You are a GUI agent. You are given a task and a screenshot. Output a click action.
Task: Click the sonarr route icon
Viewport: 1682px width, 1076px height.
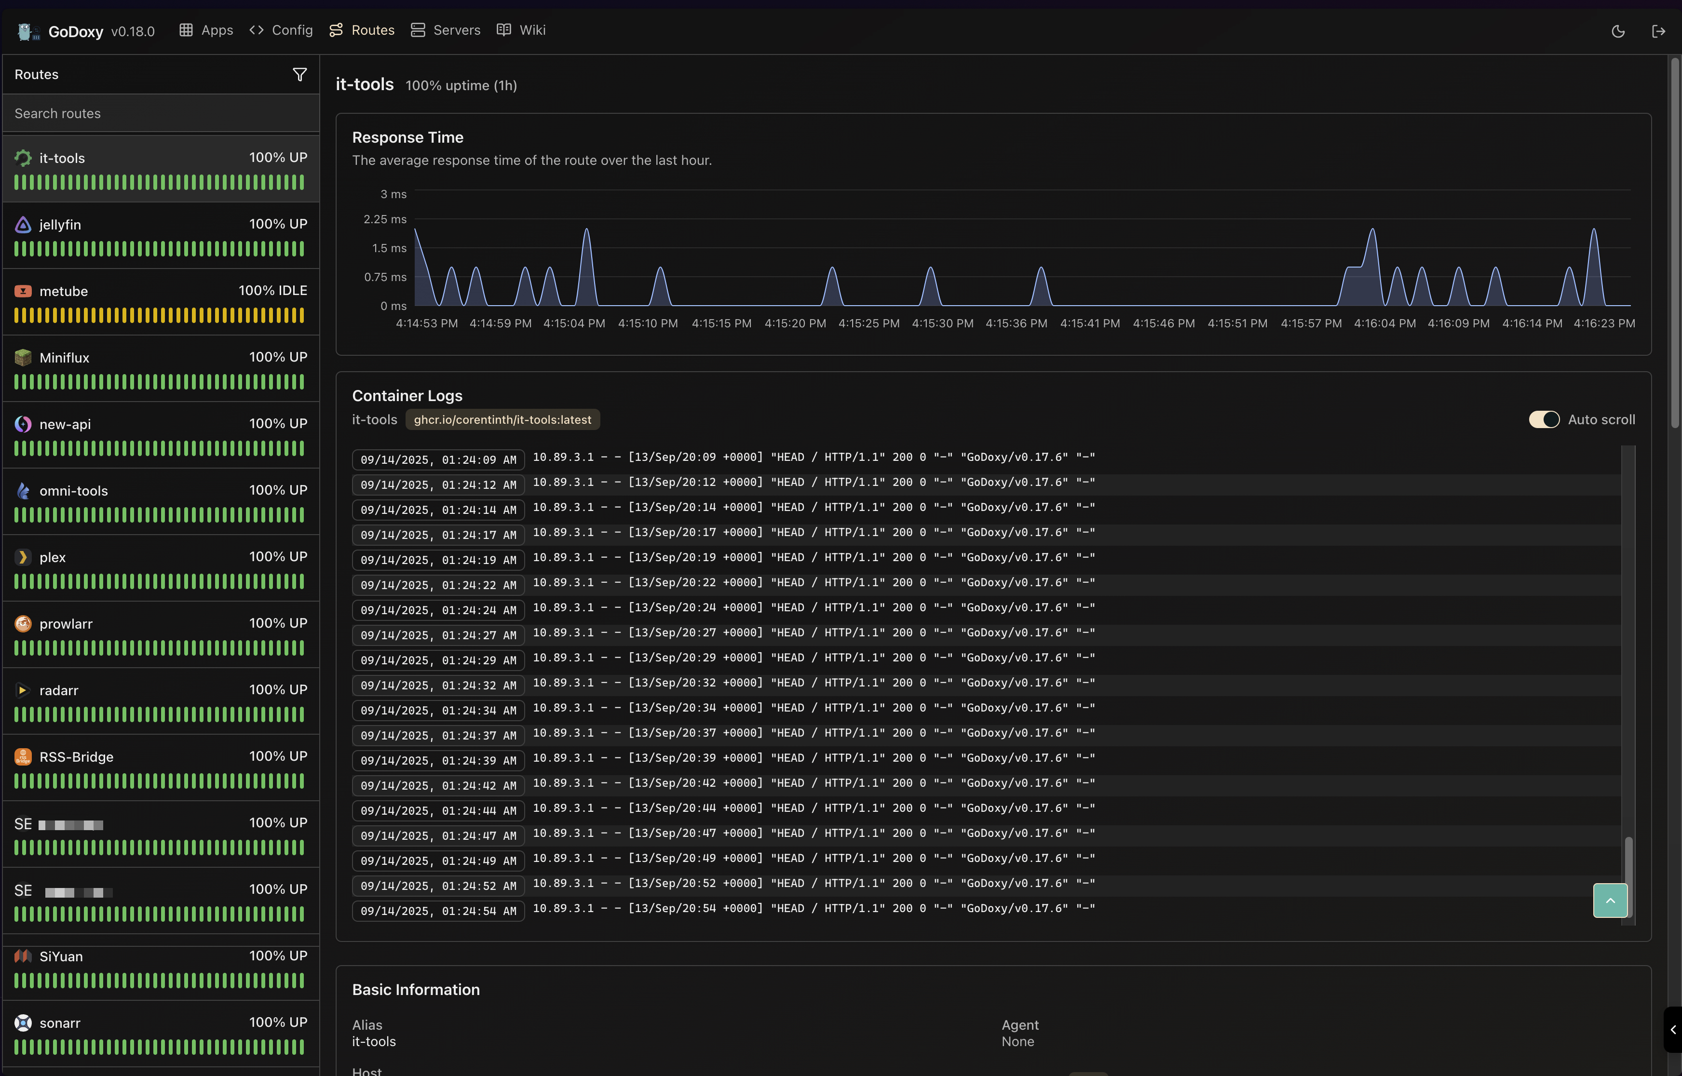click(23, 1023)
